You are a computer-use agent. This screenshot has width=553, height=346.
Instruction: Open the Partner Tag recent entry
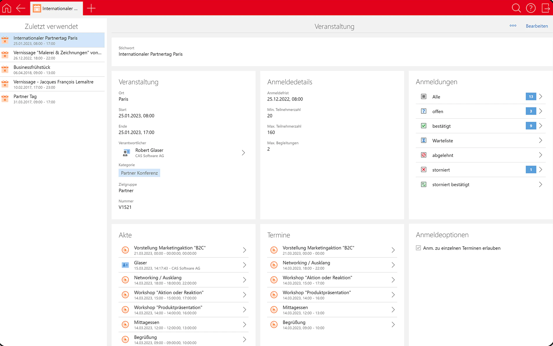pyautogui.click(x=52, y=99)
